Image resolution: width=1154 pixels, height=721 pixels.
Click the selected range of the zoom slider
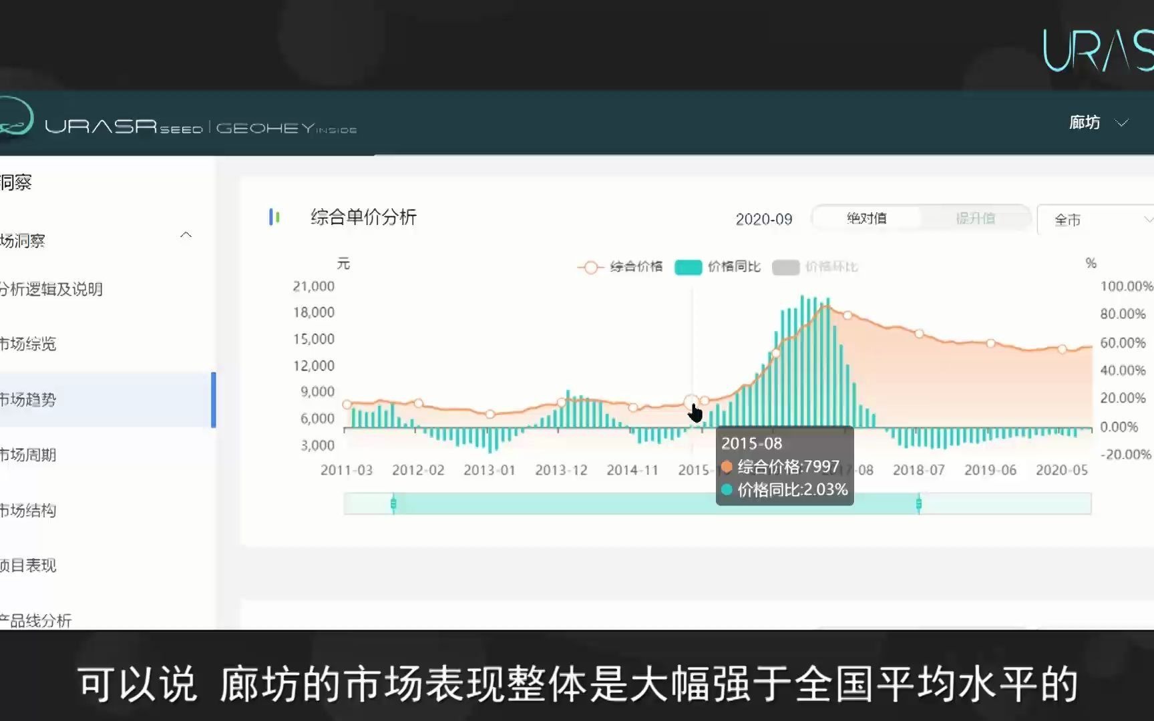pos(656,503)
